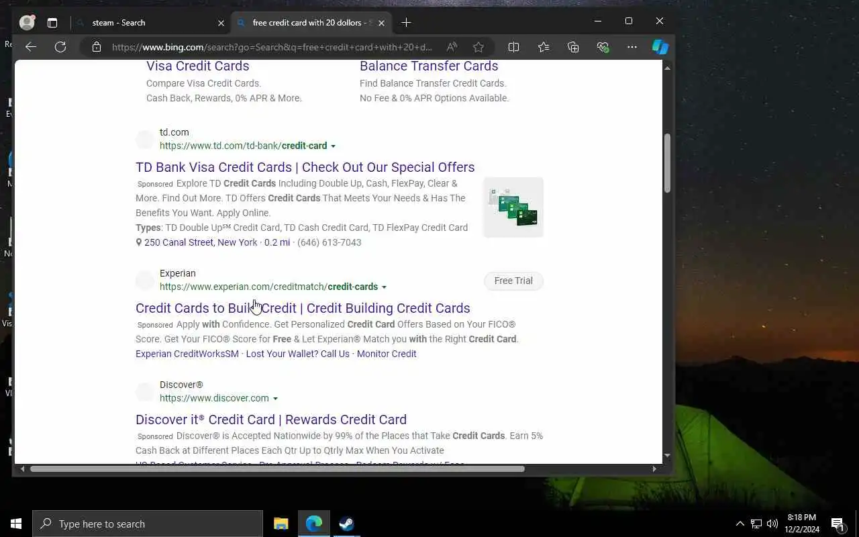
Task: Open volume control tray icon
Action: pyautogui.click(x=772, y=524)
